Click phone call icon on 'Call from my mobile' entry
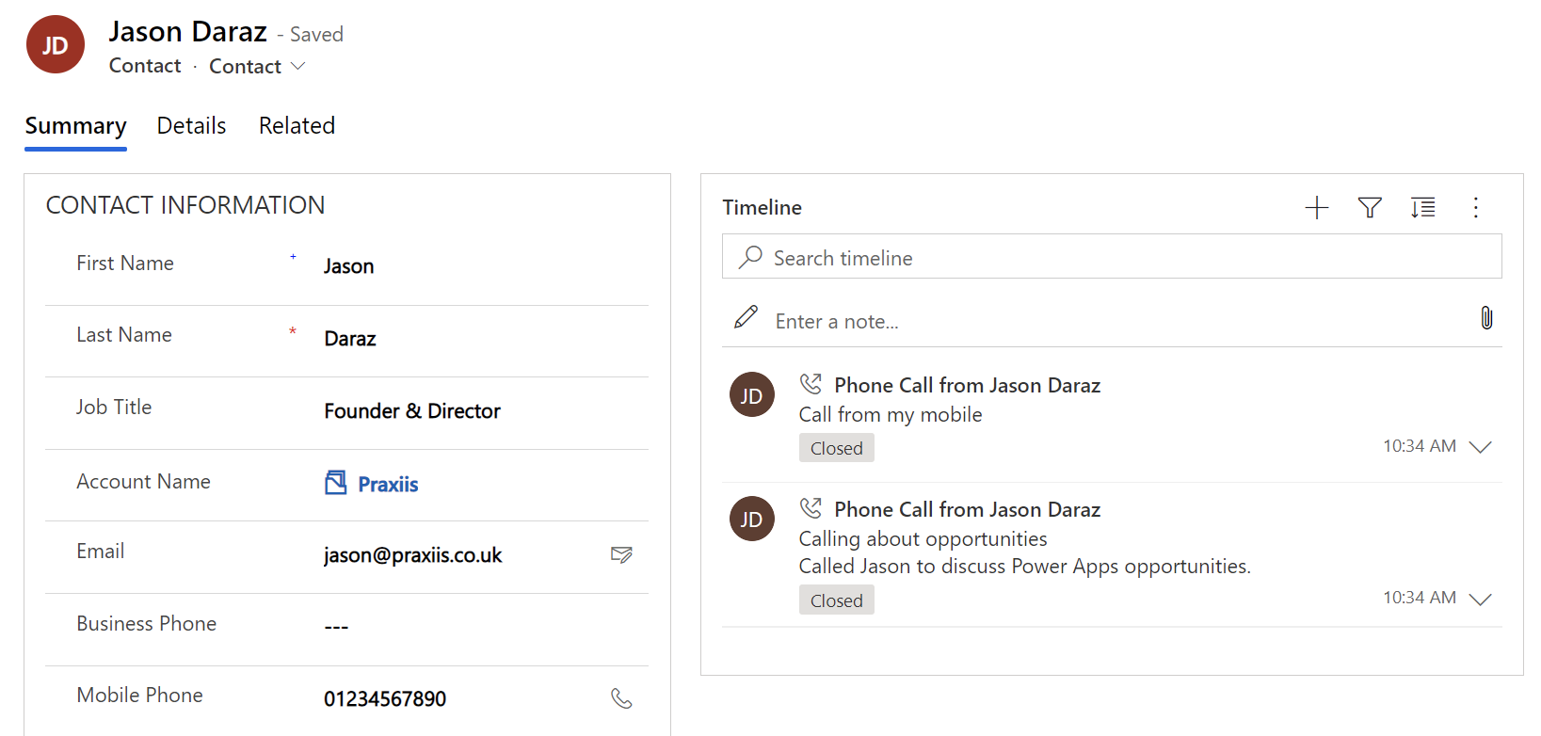The height and width of the screenshot is (736, 1541). [x=811, y=384]
